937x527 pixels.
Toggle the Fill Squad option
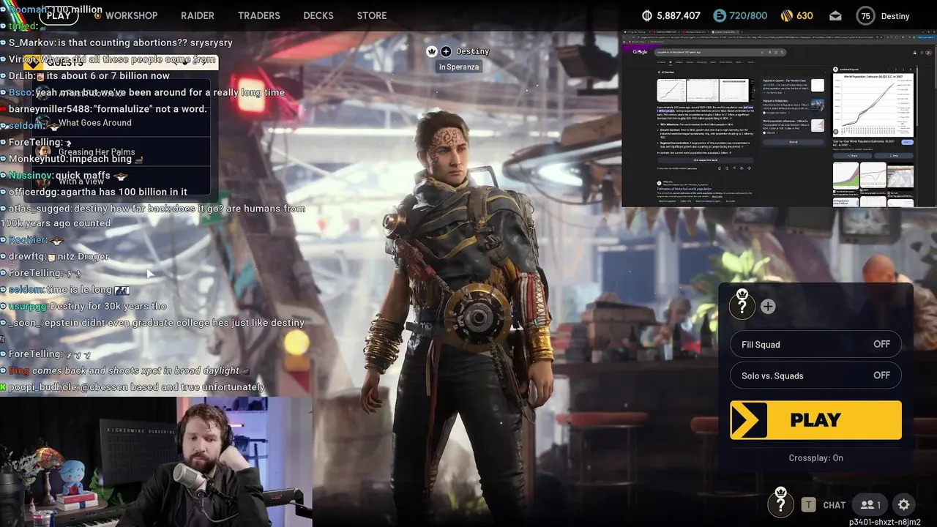coord(815,344)
